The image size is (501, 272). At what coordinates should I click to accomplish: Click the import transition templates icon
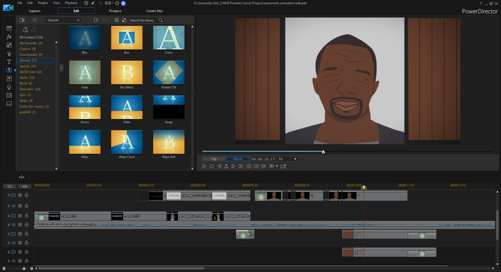pyautogui.click(x=22, y=20)
